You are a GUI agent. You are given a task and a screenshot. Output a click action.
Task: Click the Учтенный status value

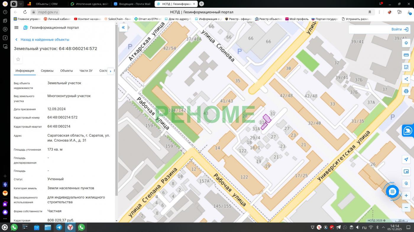coord(56,179)
